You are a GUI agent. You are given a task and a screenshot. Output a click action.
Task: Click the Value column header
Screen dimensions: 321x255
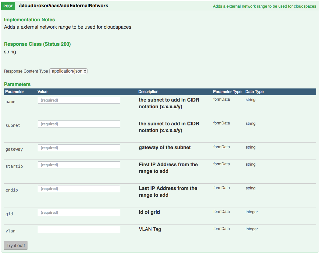(42, 92)
